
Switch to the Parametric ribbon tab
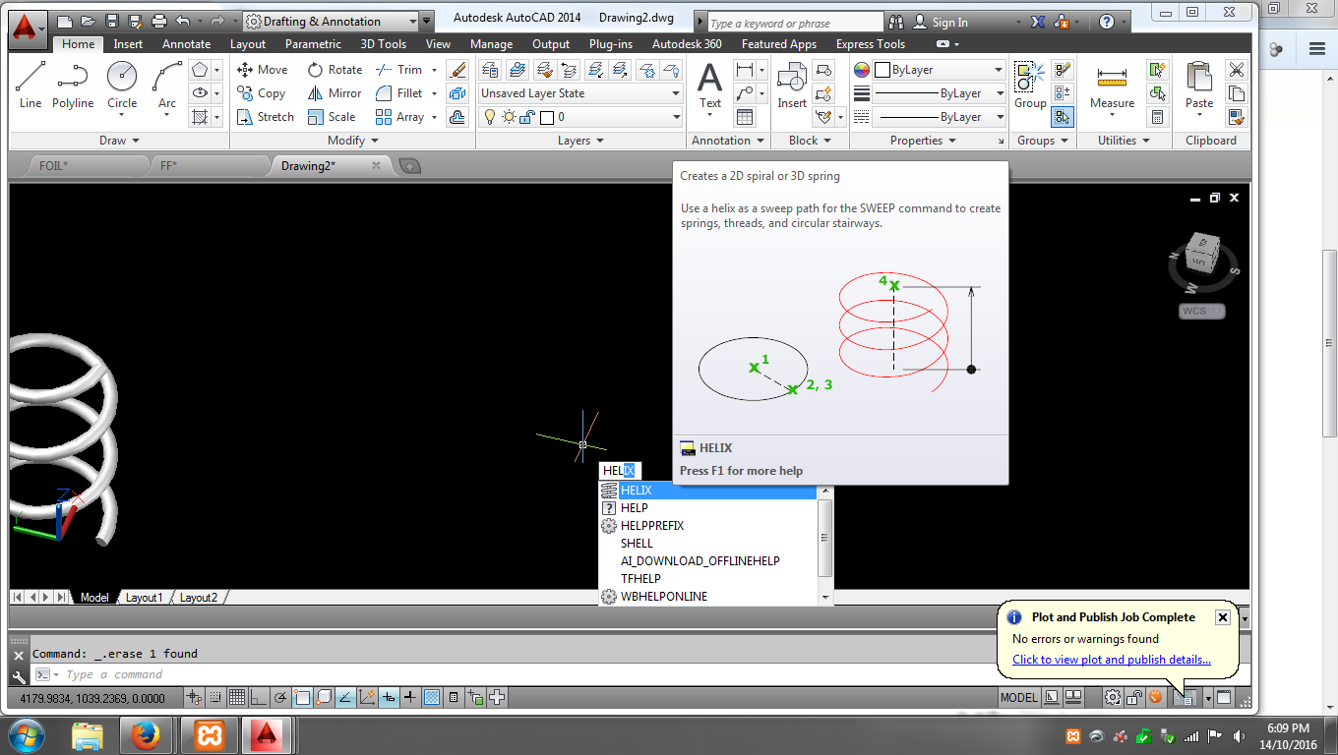[312, 43]
